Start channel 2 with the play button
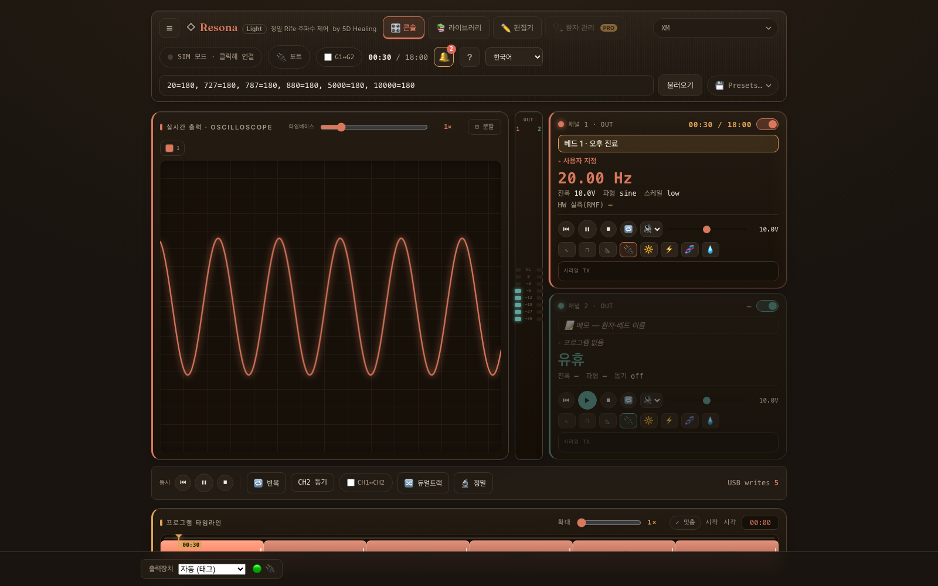This screenshot has width=938, height=586. tap(587, 400)
